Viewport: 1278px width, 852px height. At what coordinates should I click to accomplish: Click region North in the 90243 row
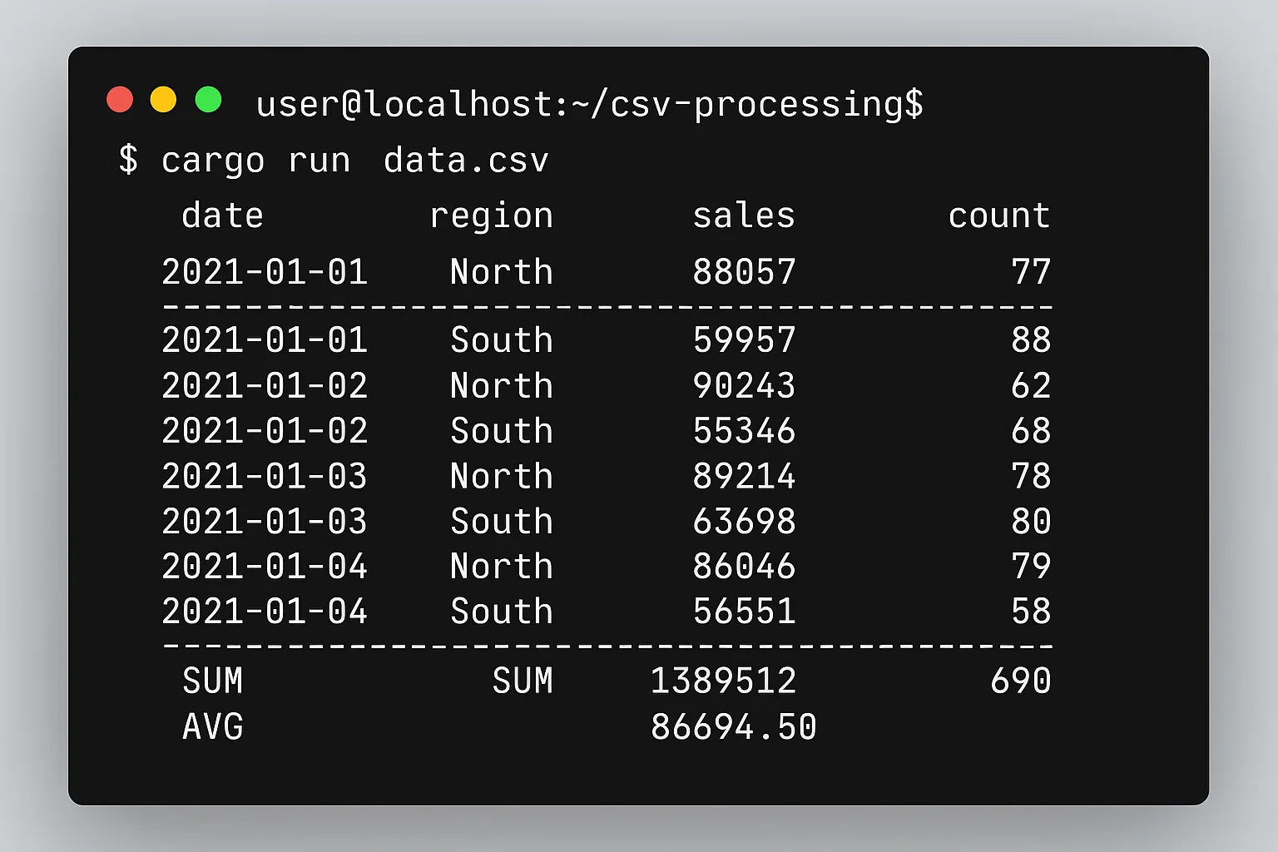click(x=502, y=386)
